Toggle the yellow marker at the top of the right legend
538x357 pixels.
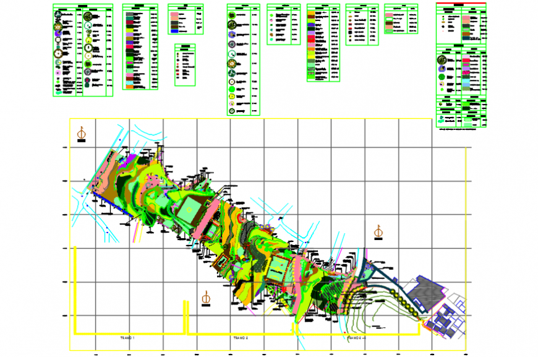[x=443, y=17]
